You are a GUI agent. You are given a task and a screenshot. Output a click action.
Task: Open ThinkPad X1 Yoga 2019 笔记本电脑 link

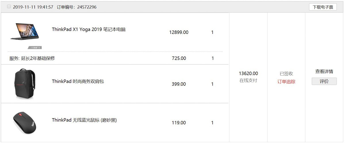pyautogui.click(x=89, y=29)
